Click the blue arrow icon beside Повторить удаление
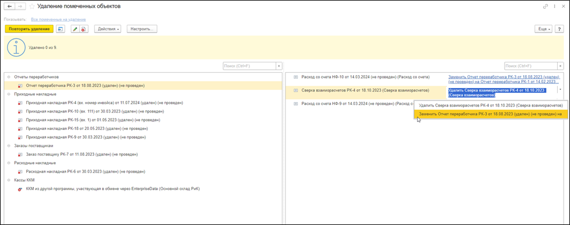Viewport: 570px width, 225px height. pos(61,29)
